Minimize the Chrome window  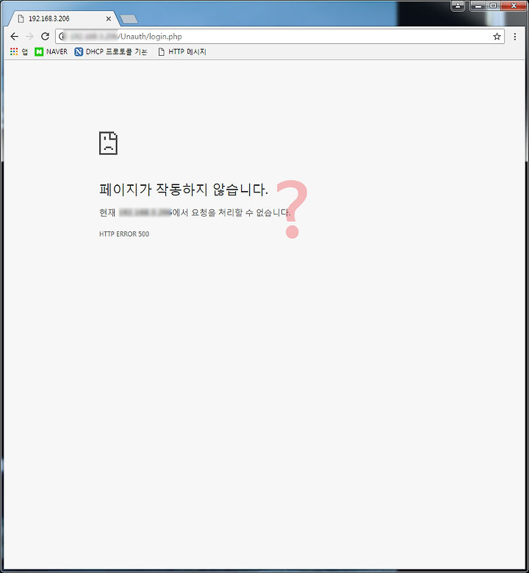click(478, 6)
